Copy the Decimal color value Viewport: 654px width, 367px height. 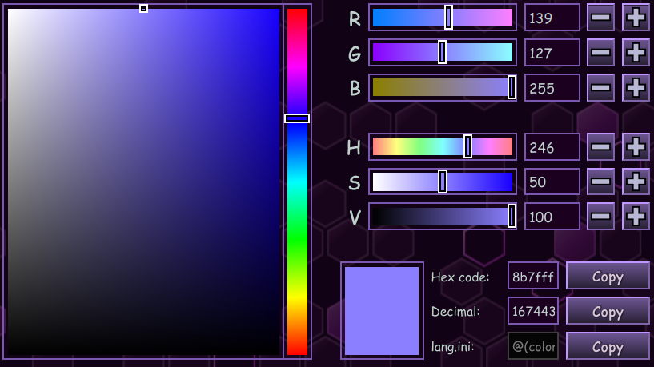(x=608, y=312)
